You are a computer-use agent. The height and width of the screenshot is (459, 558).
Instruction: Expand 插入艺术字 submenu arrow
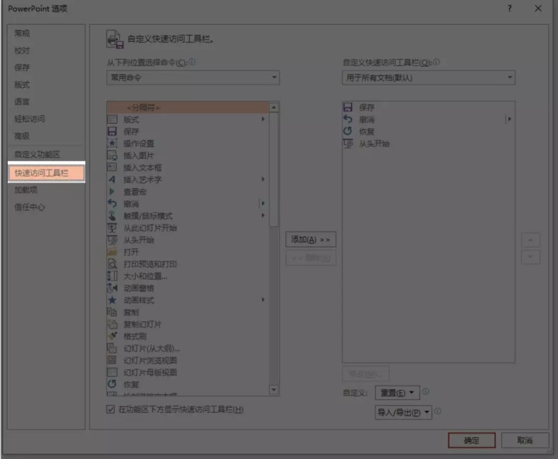click(x=263, y=180)
